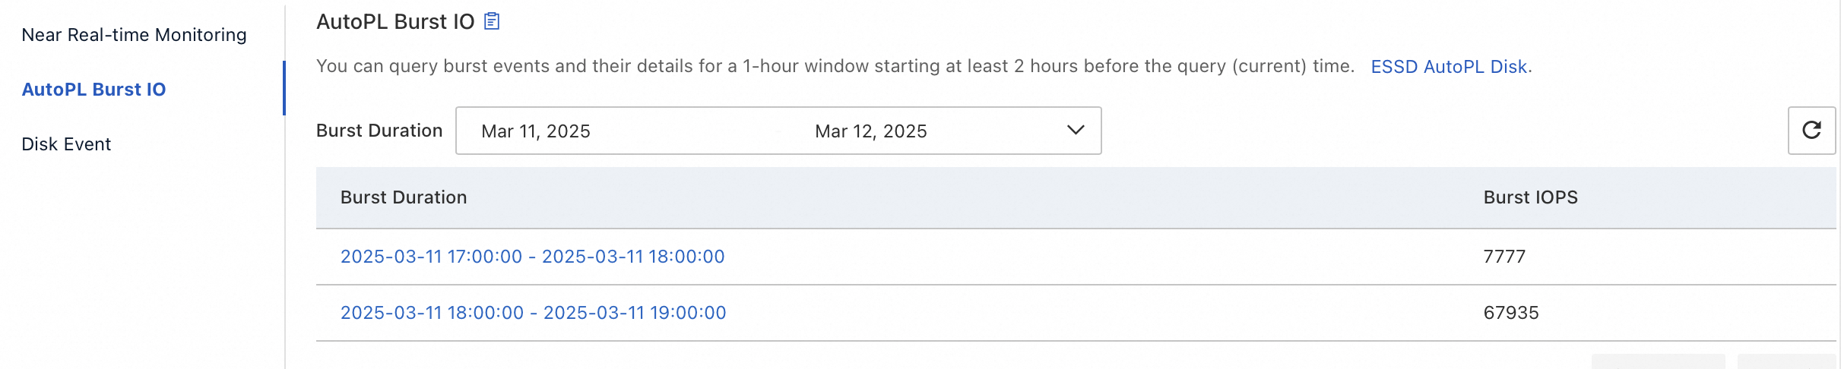Click the left pagination button below the table
The width and height of the screenshot is (1841, 369).
point(1658,362)
